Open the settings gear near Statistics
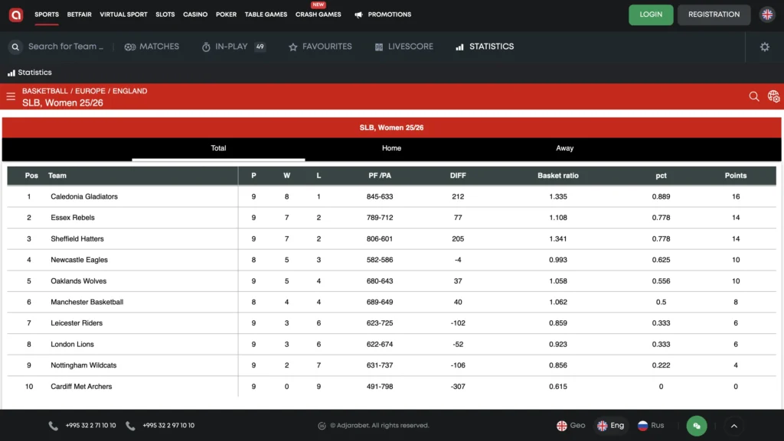This screenshot has height=441, width=784. [x=763, y=46]
